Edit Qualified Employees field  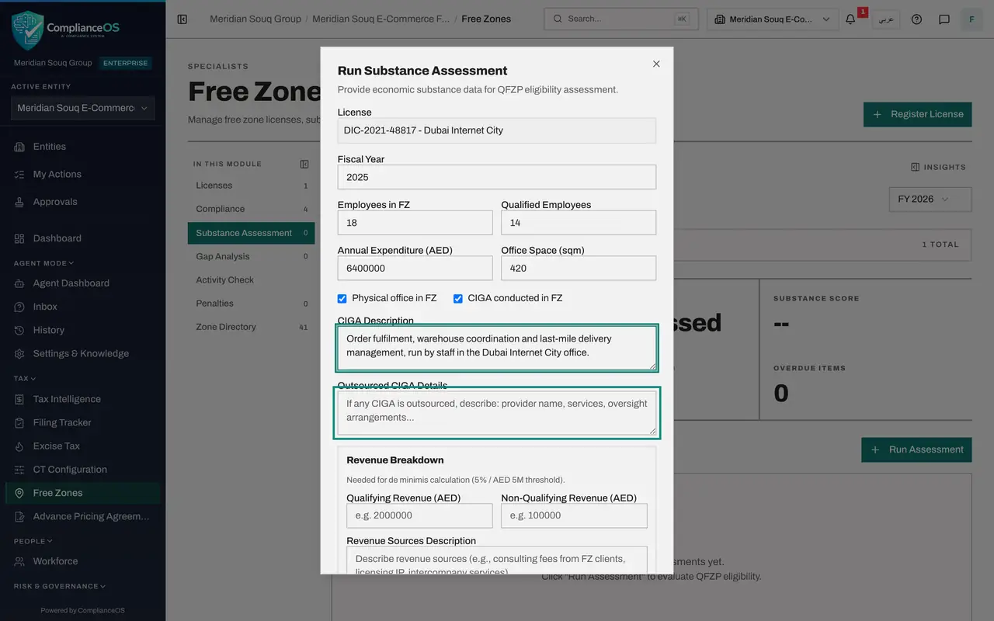pos(579,223)
